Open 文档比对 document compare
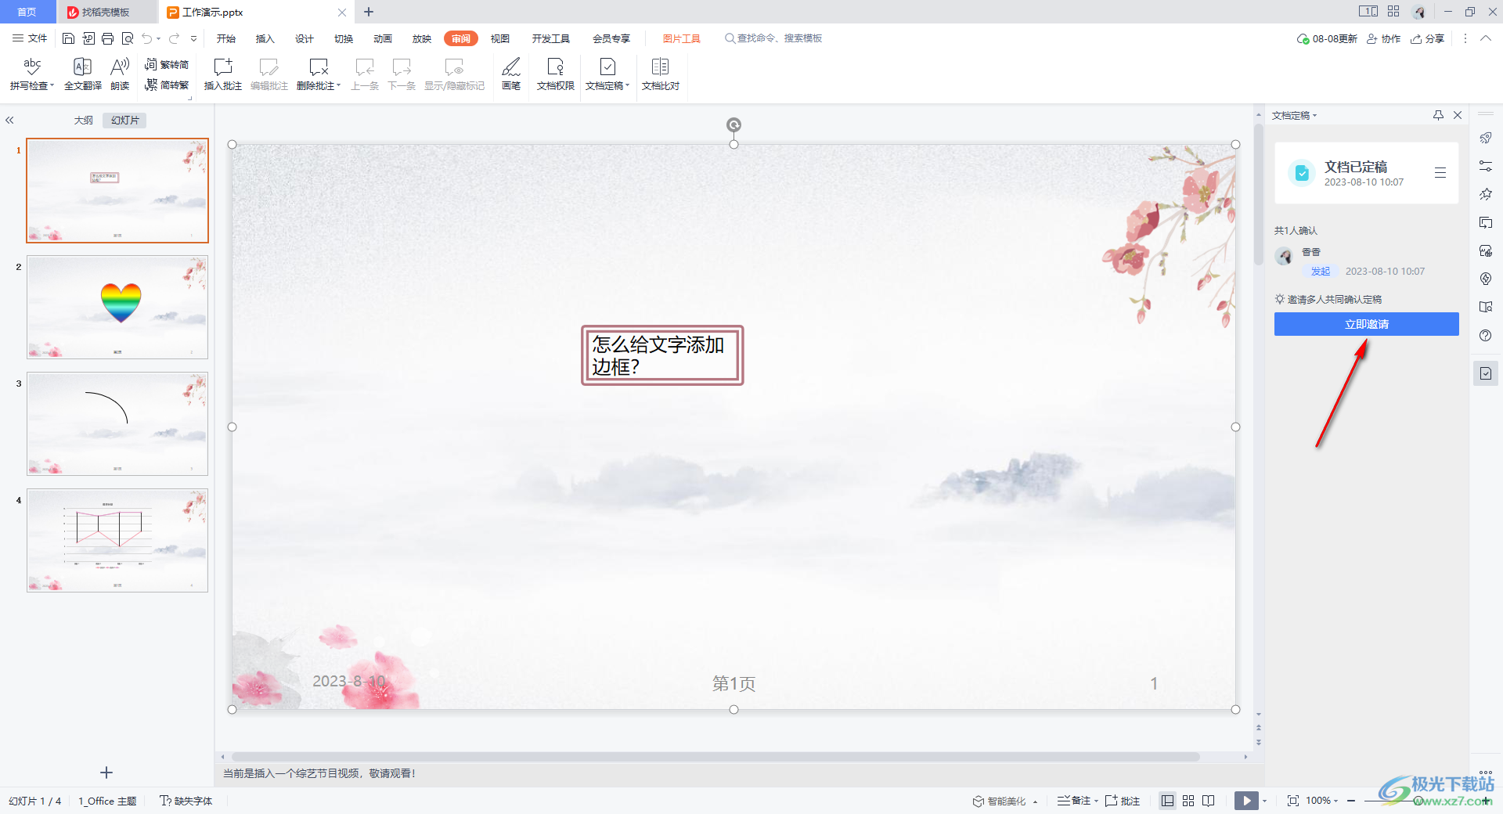 [661, 74]
